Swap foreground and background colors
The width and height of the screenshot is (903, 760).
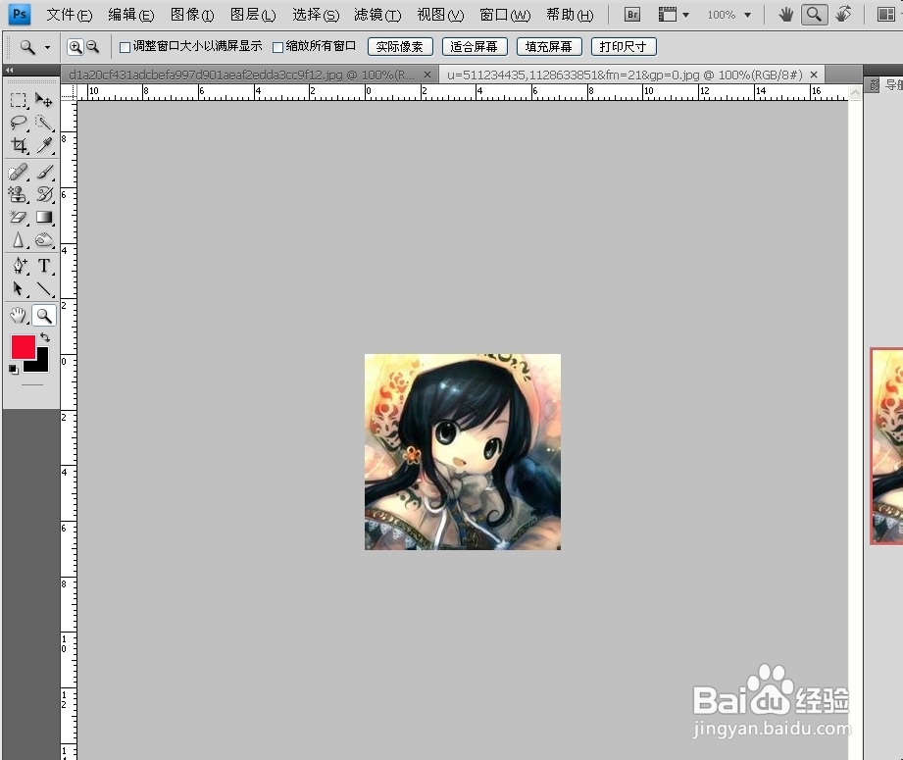[x=45, y=337]
